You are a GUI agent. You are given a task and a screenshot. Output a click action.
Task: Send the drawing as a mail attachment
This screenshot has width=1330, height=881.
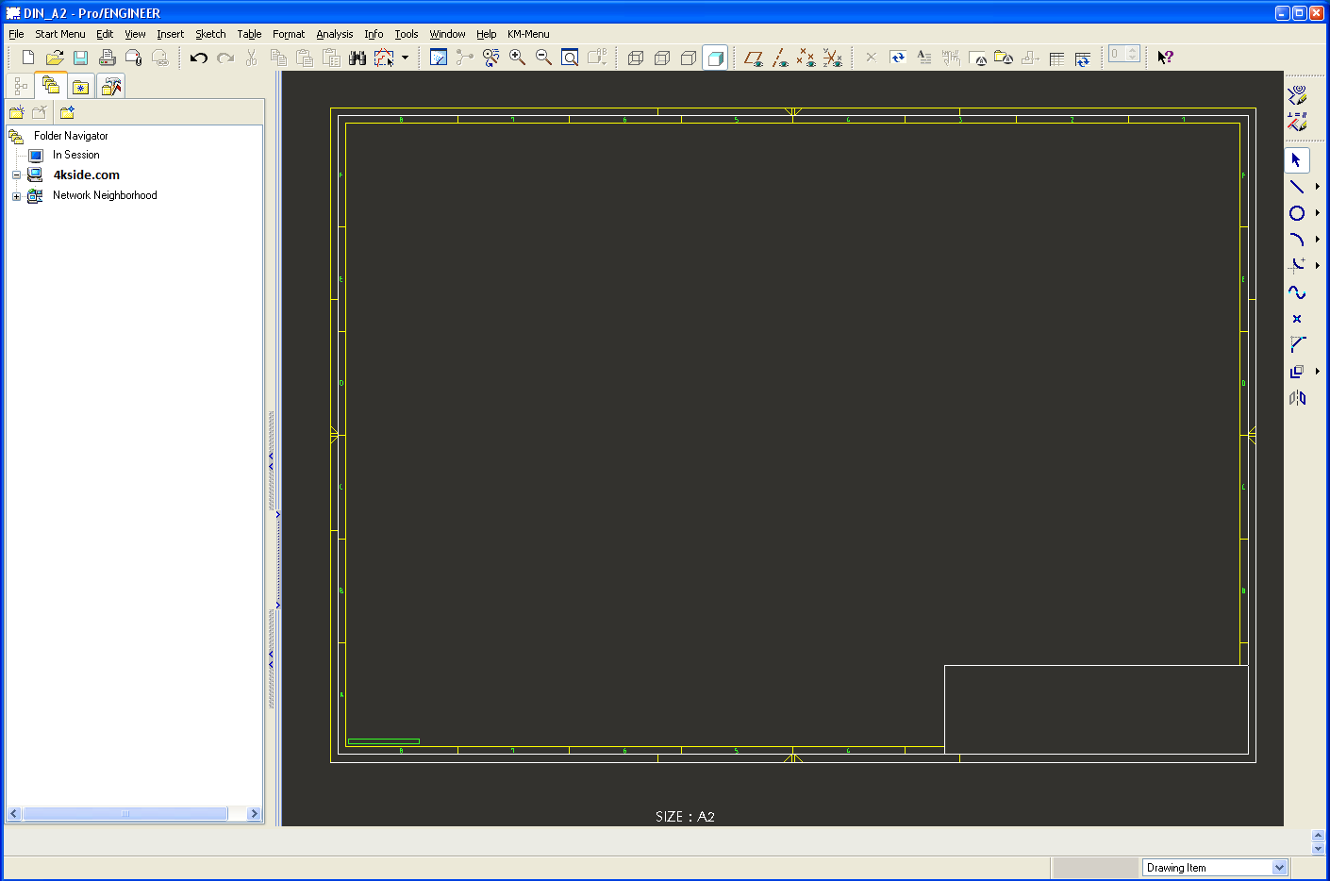tap(134, 58)
